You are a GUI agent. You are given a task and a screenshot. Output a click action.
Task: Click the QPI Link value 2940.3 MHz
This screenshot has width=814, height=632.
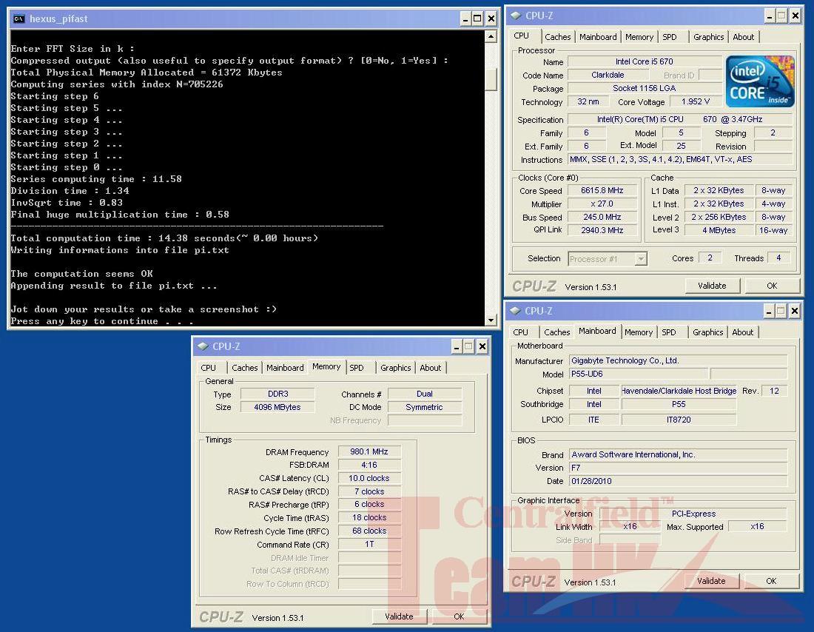(x=602, y=230)
